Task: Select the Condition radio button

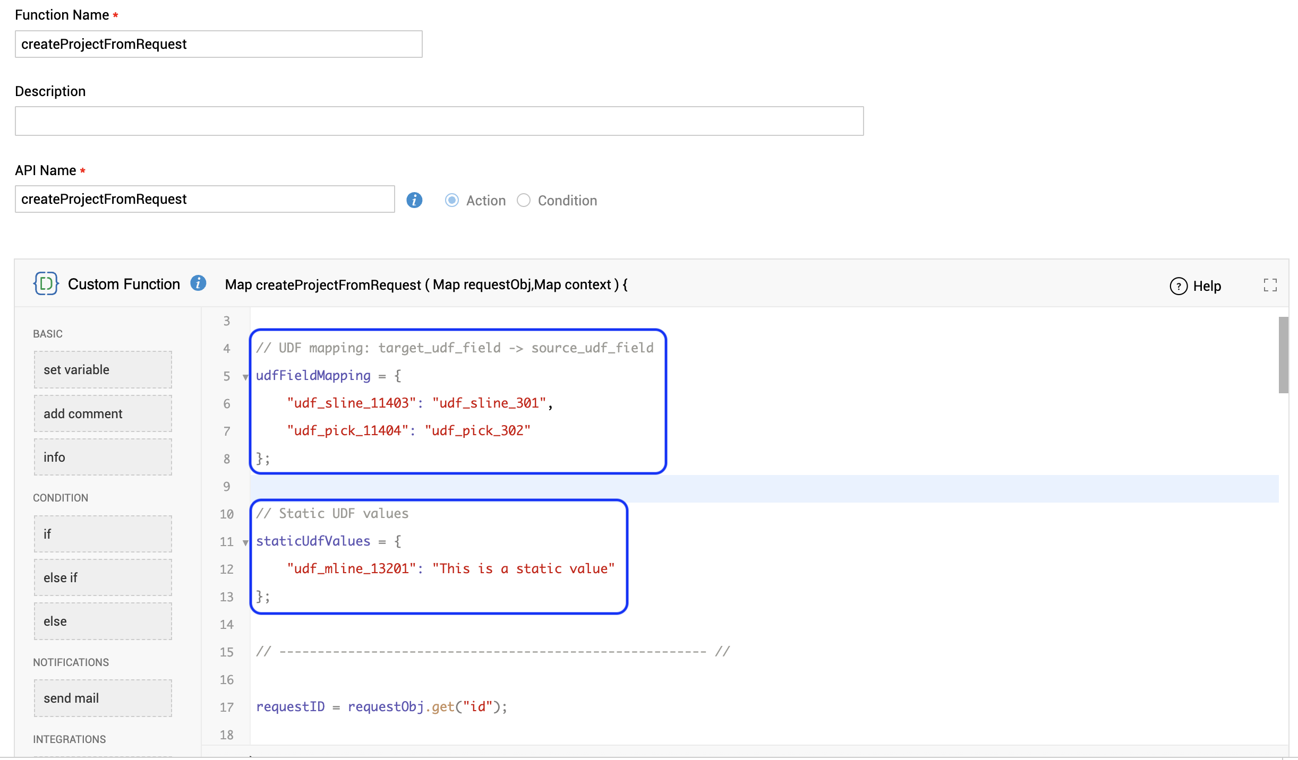Action: [x=524, y=200]
